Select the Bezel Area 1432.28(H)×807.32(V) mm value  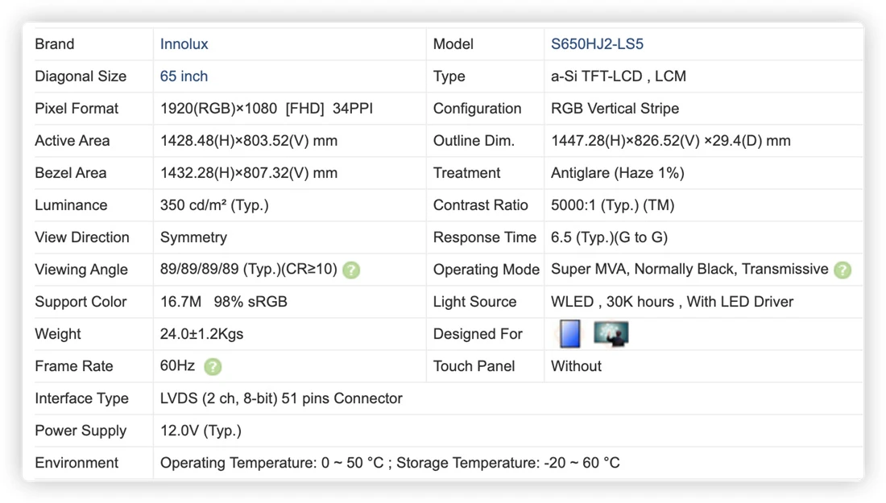[249, 173]
